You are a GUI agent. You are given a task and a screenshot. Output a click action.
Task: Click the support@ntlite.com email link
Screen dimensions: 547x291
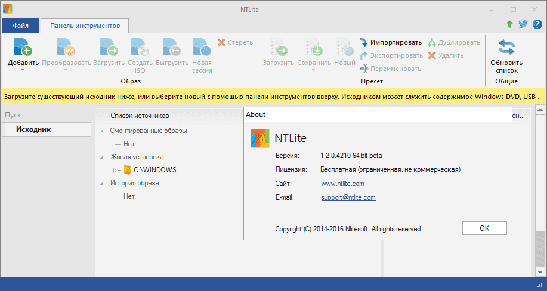click(x=348, y=197)
